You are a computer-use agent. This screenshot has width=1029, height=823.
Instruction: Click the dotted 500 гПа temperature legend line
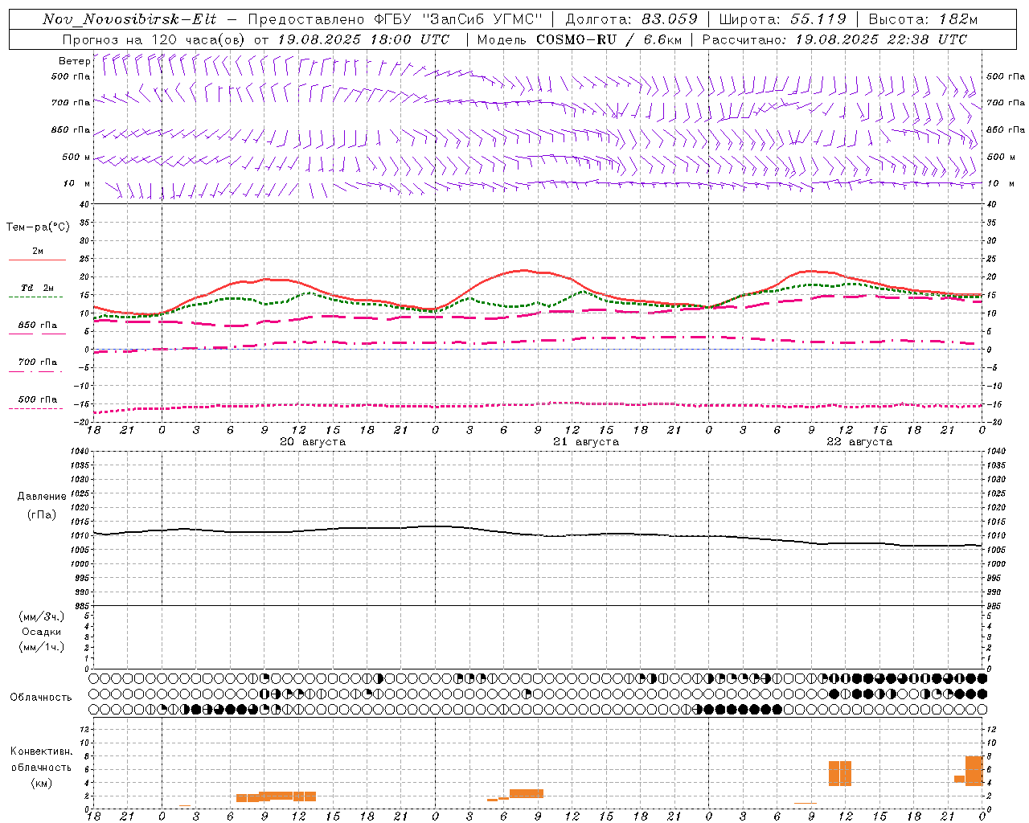35,408
